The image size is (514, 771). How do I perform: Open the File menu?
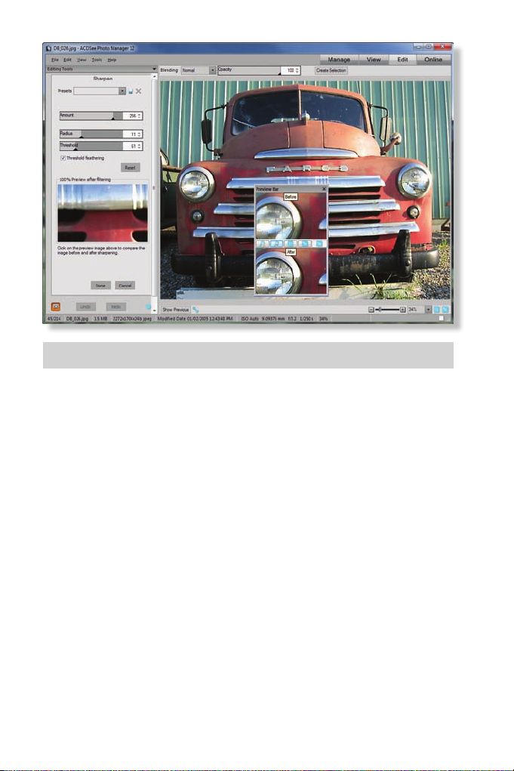55,60
